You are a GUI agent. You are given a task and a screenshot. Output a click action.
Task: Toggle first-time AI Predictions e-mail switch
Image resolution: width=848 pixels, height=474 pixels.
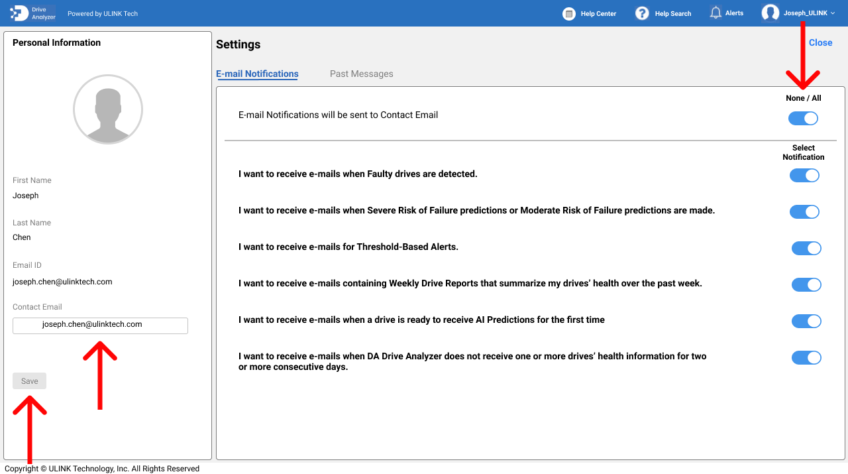pyautogui.click(x=806, y=322)
